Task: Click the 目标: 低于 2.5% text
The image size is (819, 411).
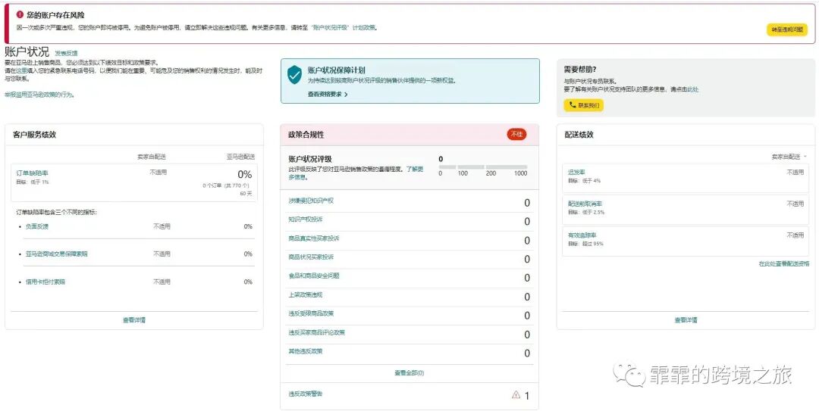Action: pyautogui.click(x=586, y=213)
